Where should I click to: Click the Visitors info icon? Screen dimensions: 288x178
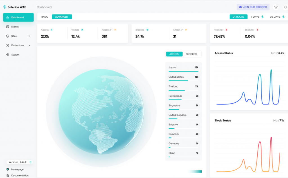click(x=82, y=30)
